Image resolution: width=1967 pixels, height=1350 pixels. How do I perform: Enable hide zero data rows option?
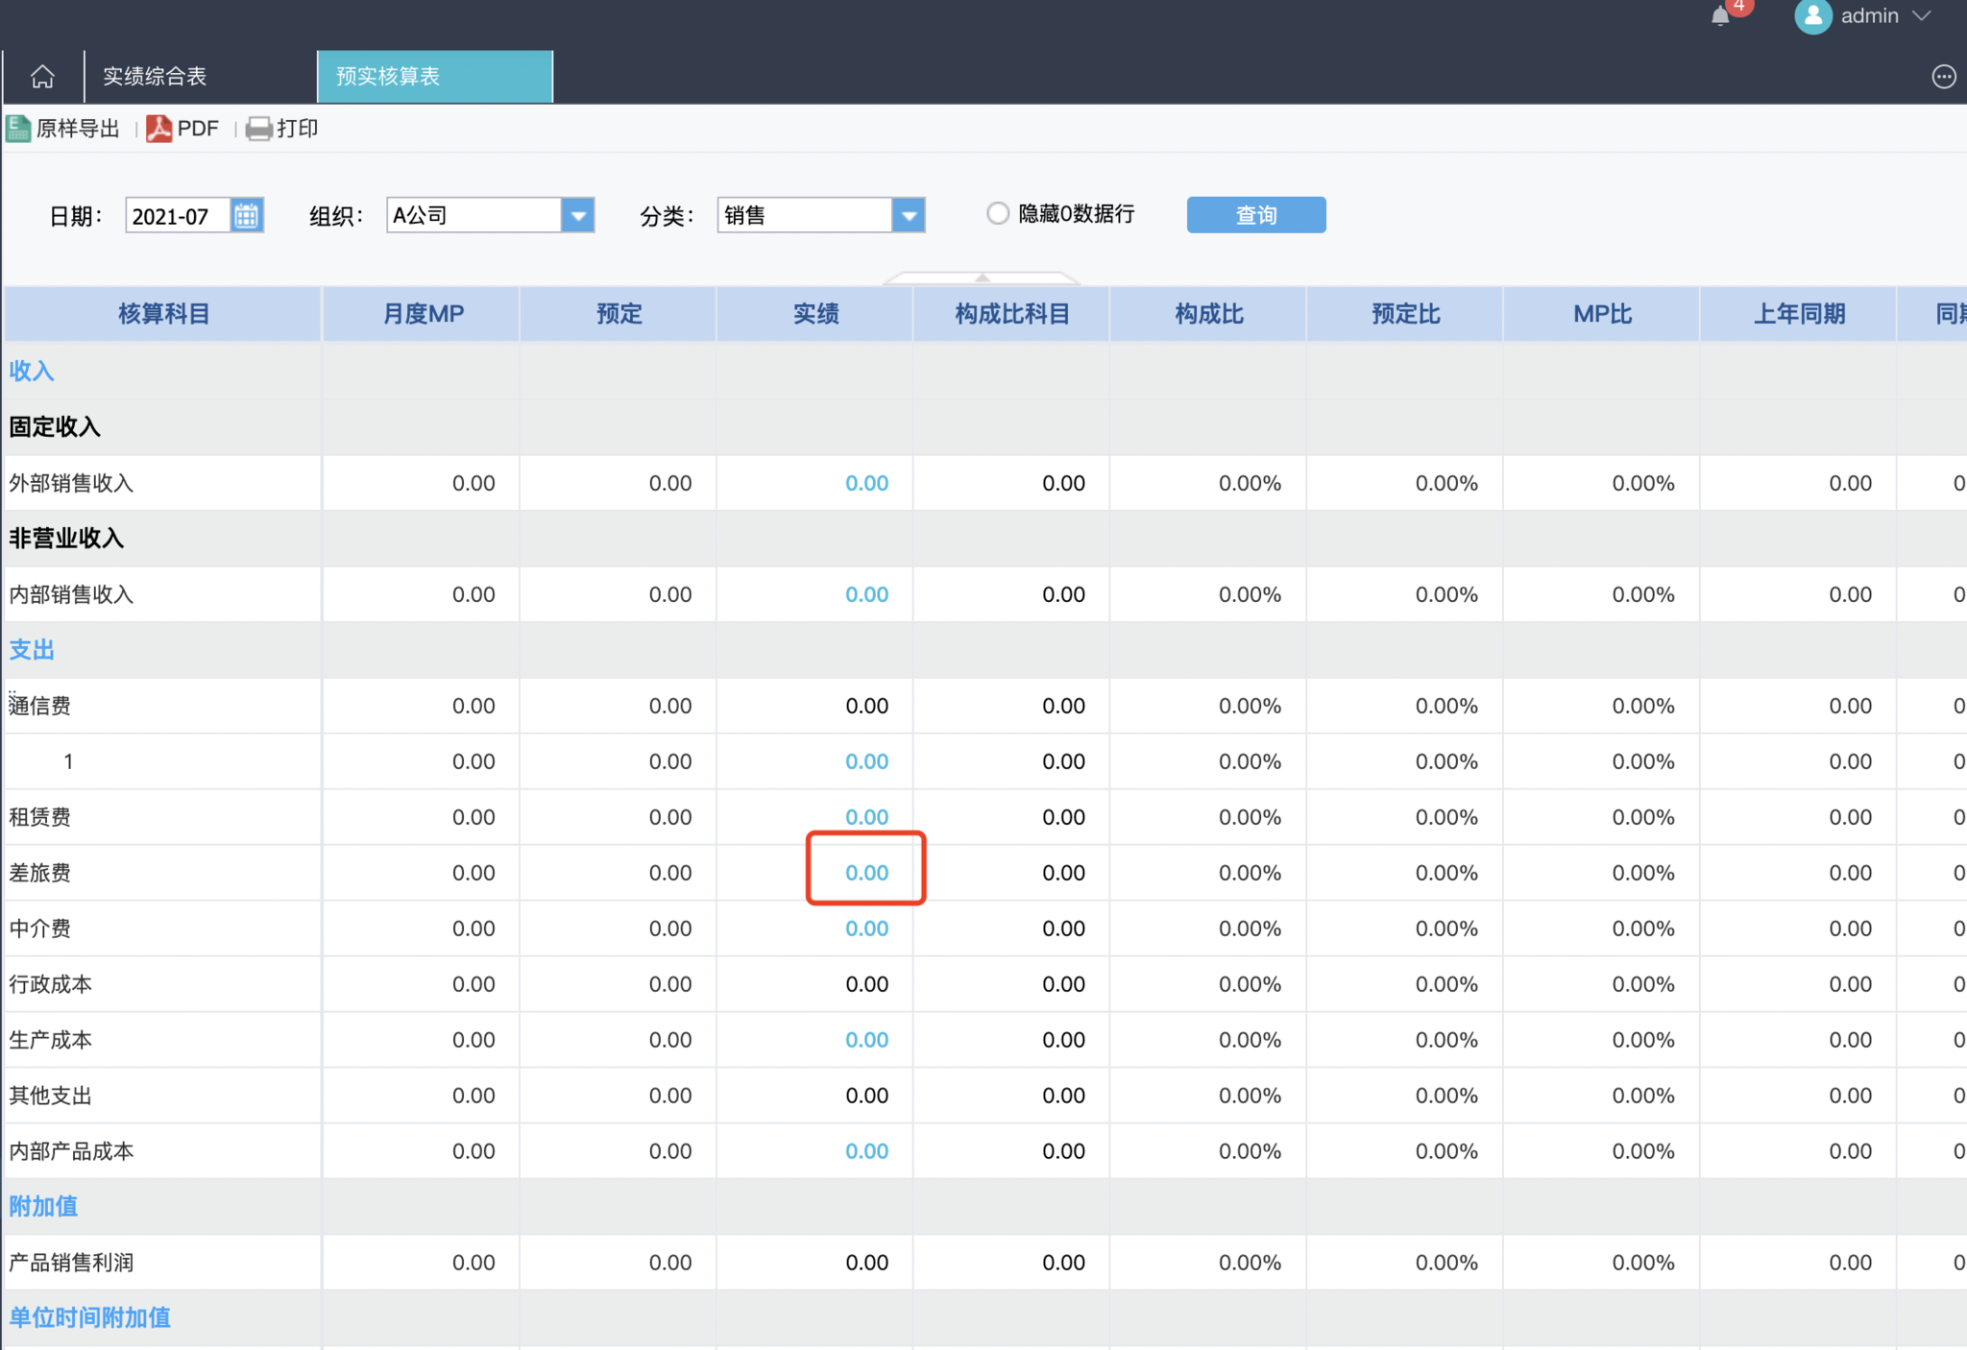[x=998, y=213]
